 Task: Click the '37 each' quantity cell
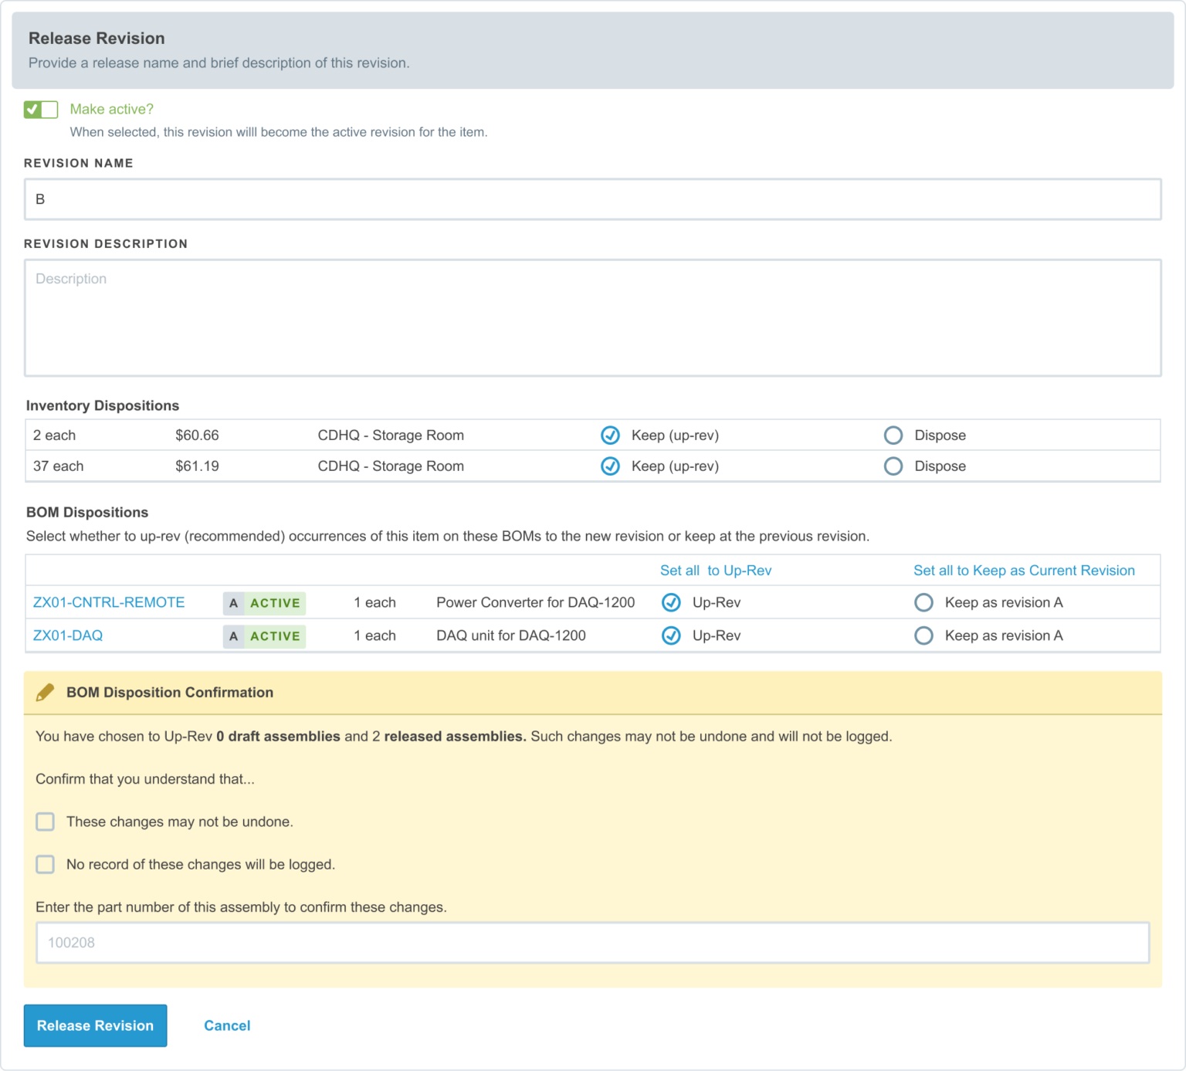click(x=59, y=466)
